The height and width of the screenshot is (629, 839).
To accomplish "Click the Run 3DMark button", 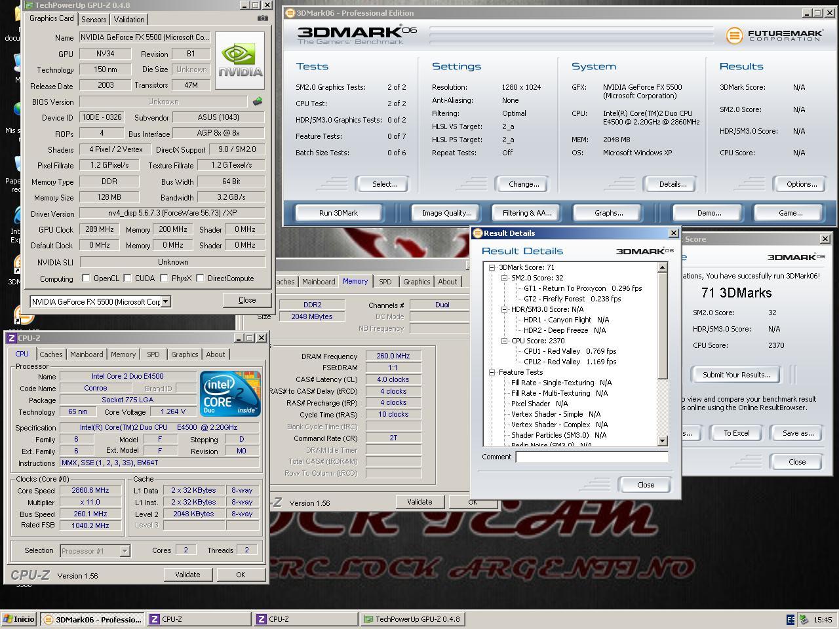I will pos(338,213).
